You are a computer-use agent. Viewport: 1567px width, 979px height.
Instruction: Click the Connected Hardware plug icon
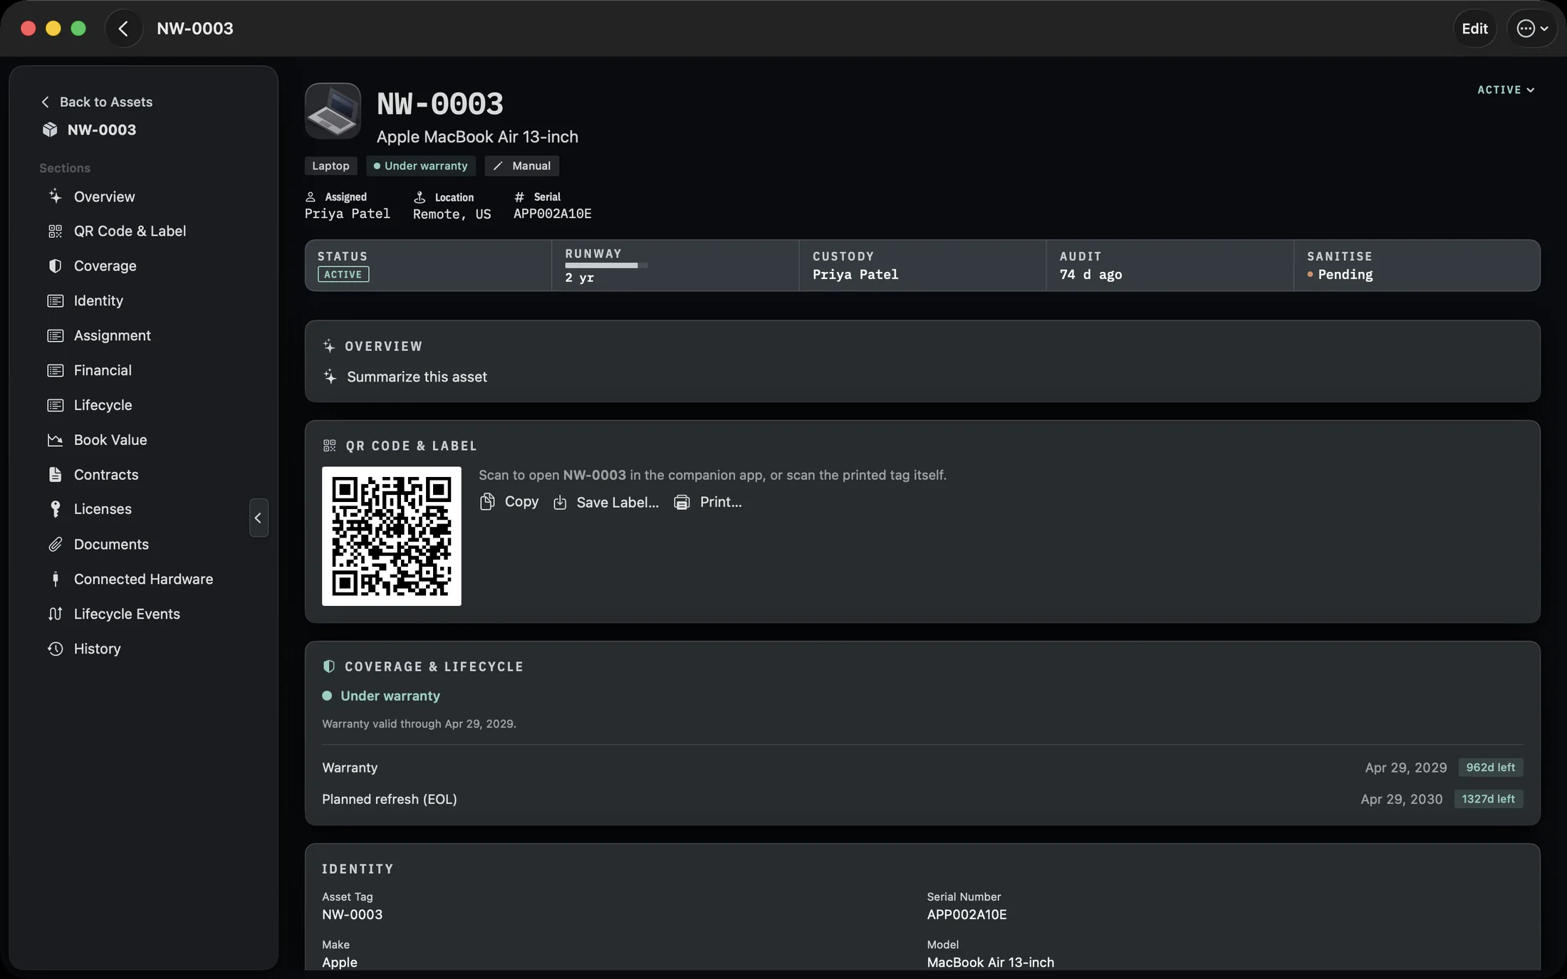(55, 579)
